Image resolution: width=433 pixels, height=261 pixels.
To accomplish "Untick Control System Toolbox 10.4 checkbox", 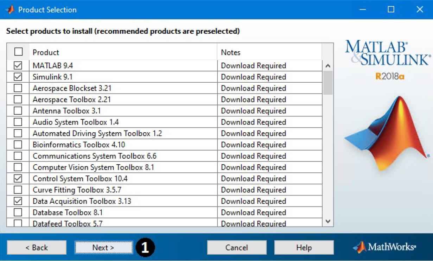I will click(x=18, y=178).
